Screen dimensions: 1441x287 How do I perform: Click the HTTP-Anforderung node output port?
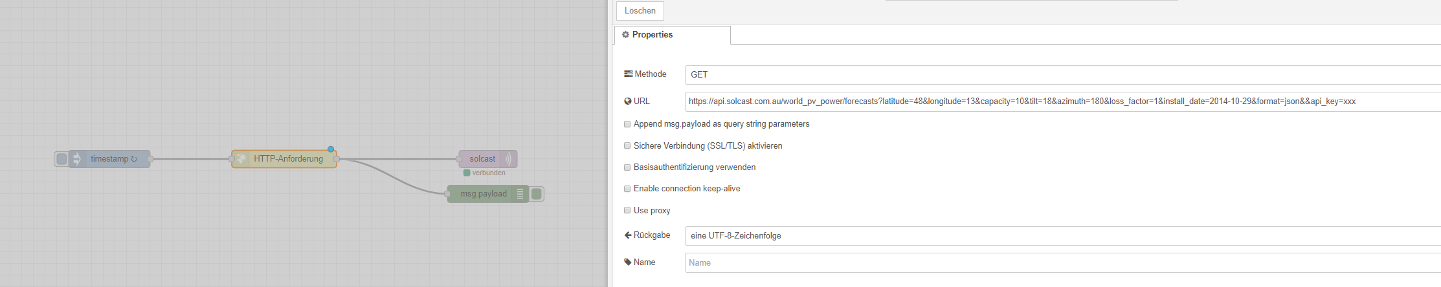point(337,159)
